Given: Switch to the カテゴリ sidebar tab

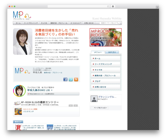Looking at the screenshot, I should [112, 52].
